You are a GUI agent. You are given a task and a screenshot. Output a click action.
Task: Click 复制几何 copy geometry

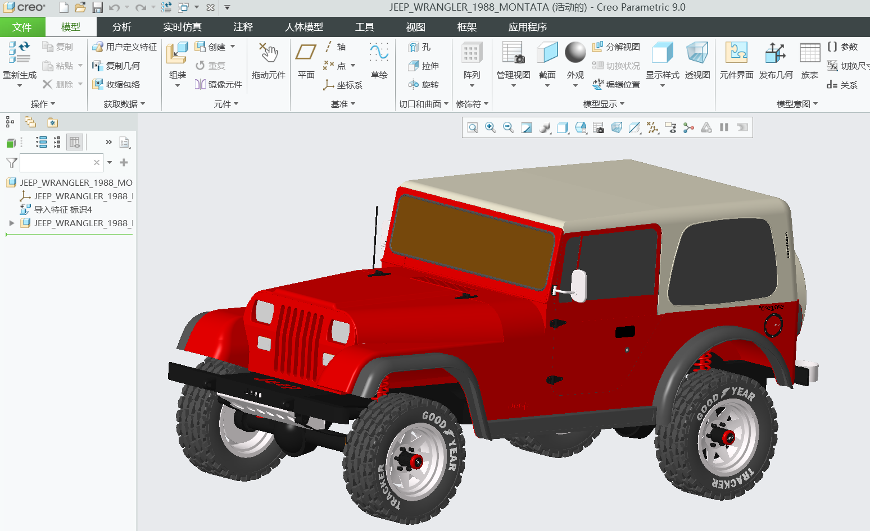116,66
